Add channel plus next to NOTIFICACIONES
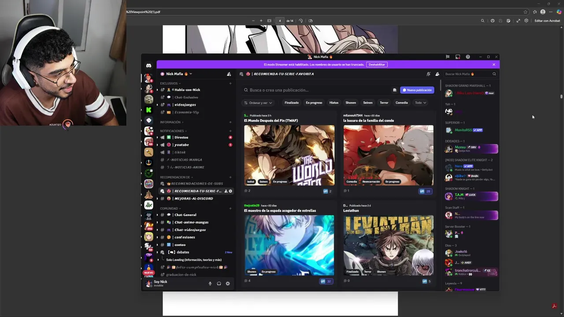This screenshot has width=564, height=317. click(230, 131)
